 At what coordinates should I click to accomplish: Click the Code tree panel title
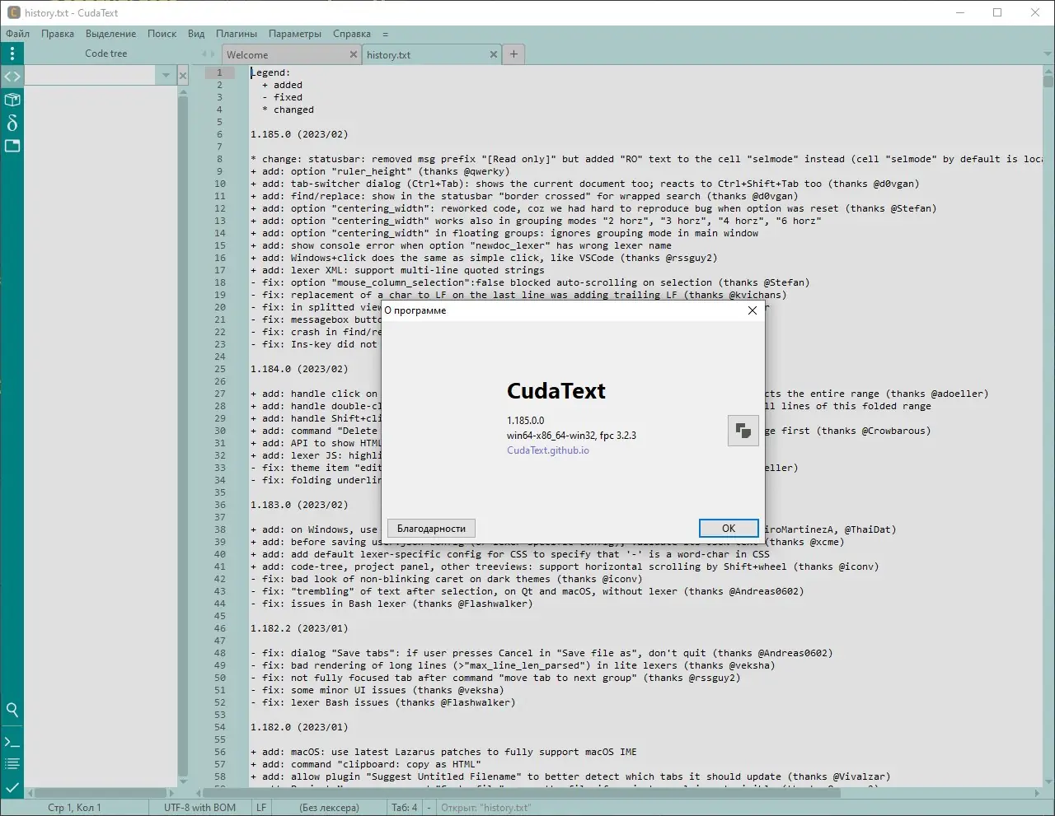point(106,54)
